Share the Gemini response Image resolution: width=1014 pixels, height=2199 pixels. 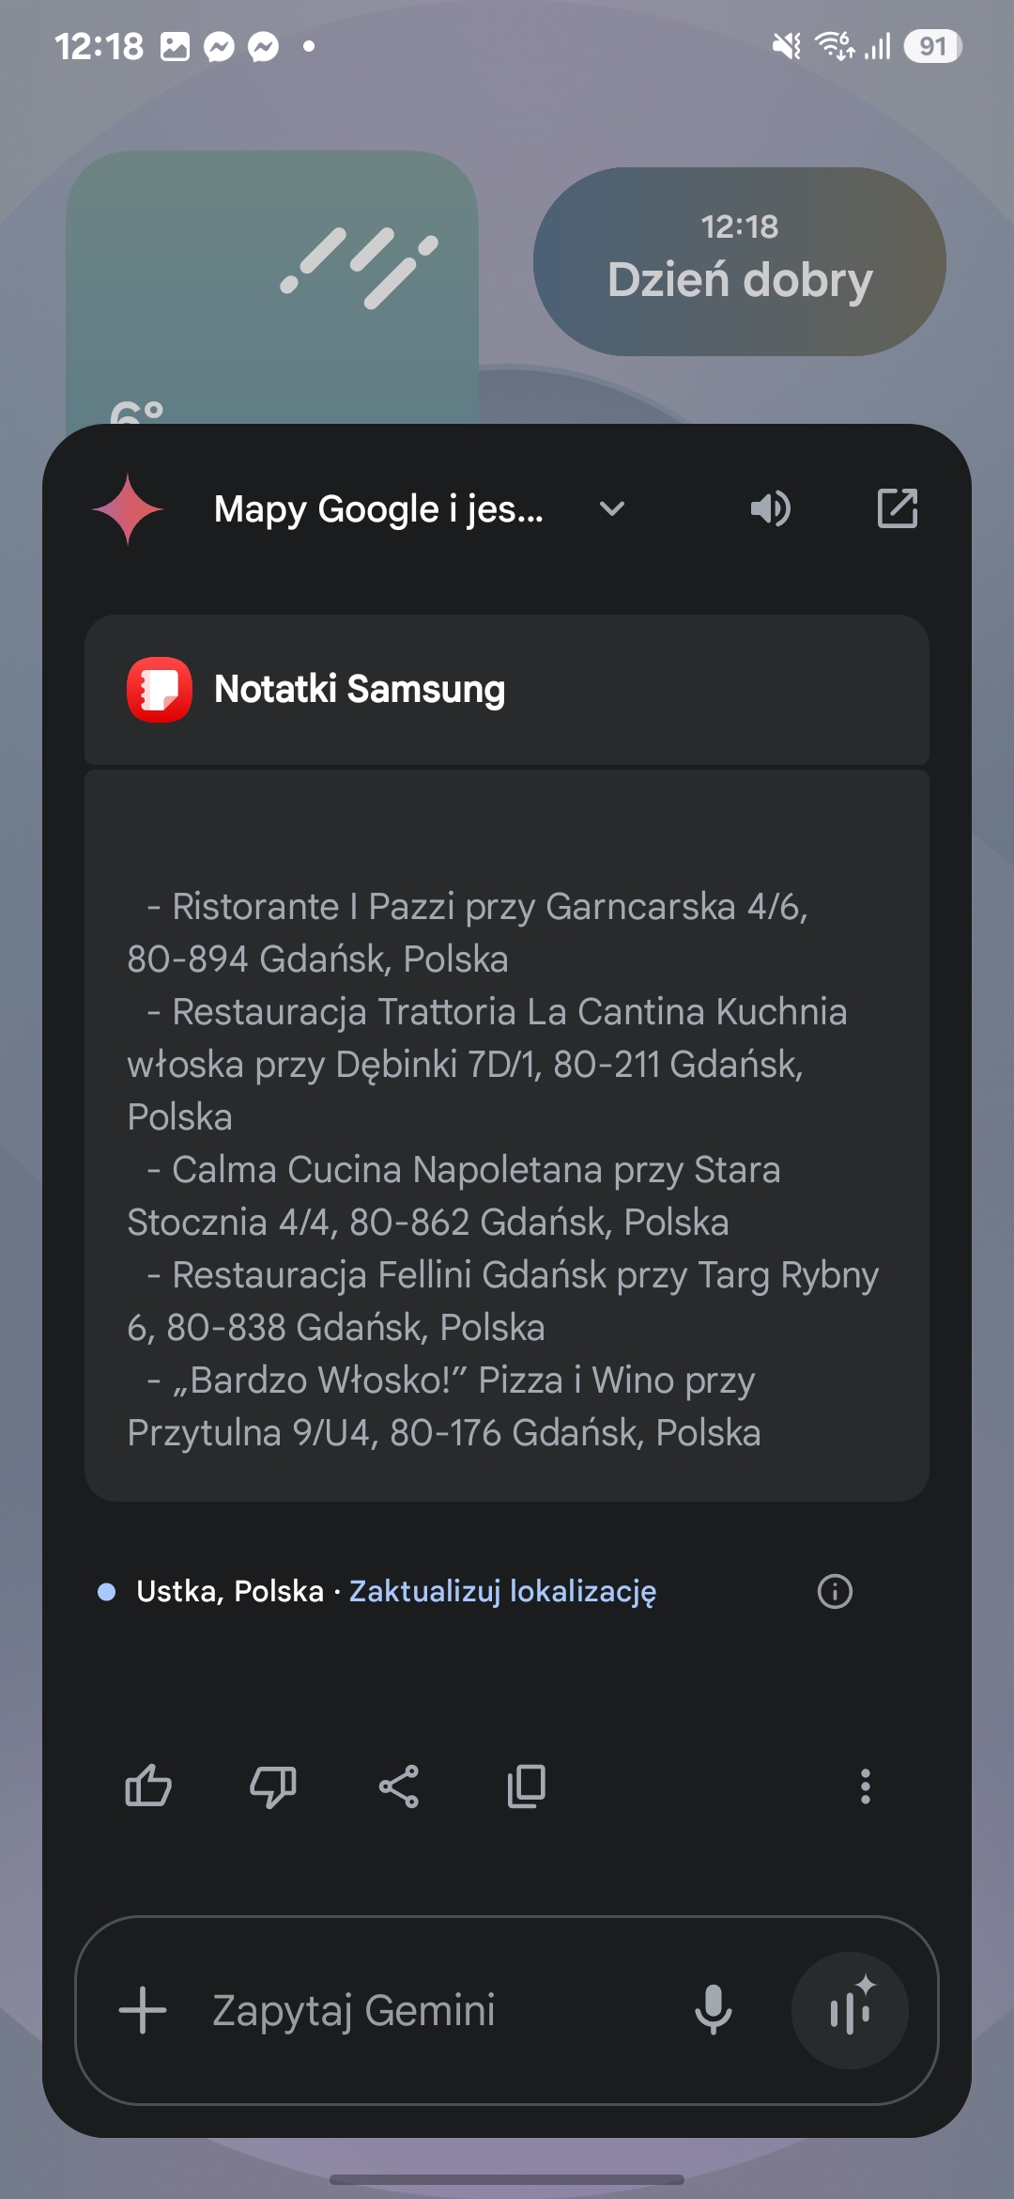click(x=399, y=1786)
